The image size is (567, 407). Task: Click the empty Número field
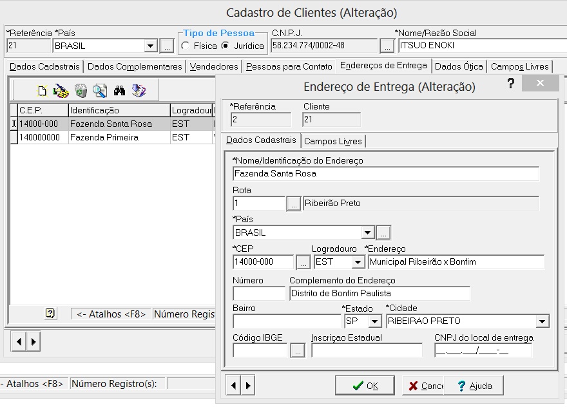pos(259,294)
